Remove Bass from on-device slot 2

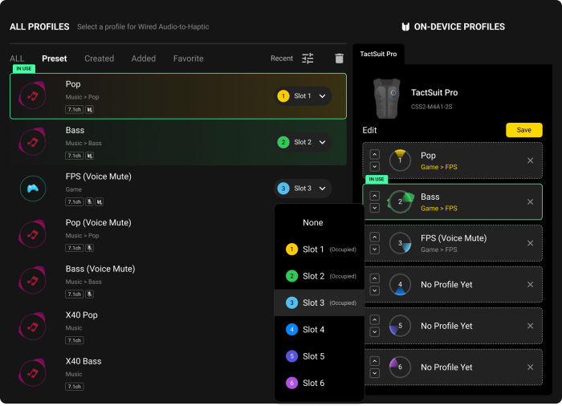(530, 202)
